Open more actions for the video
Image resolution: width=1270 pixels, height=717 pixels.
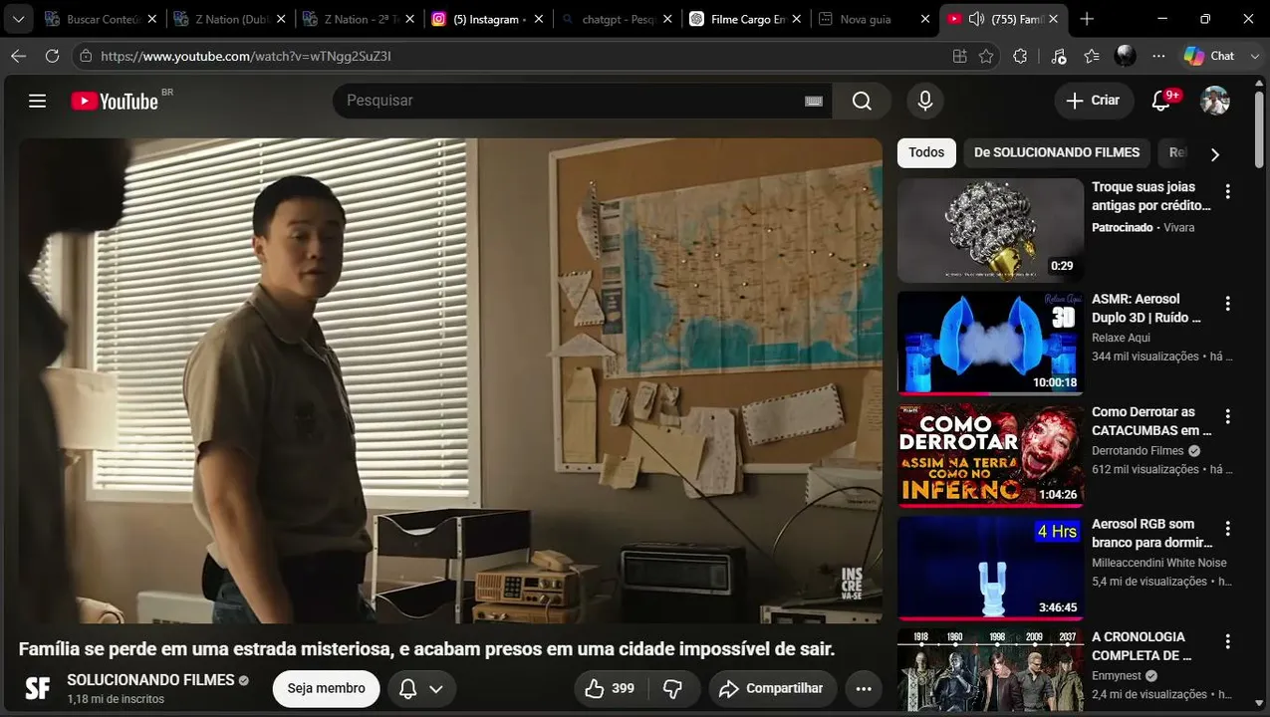pos(864,688)
